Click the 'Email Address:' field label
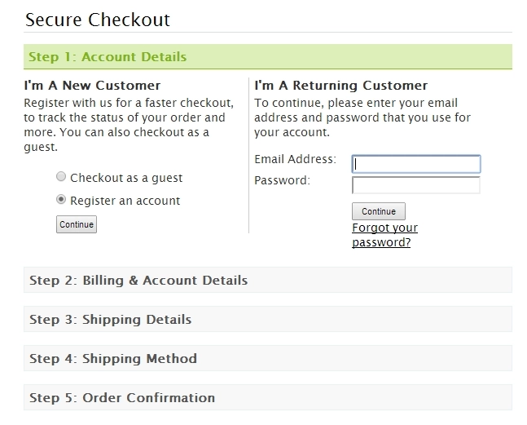The width and height of the screenshot is (527, 425). [295, 159]
